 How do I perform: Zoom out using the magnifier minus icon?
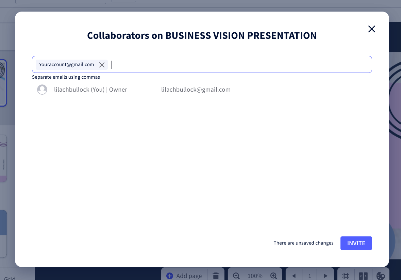(236, 276)
